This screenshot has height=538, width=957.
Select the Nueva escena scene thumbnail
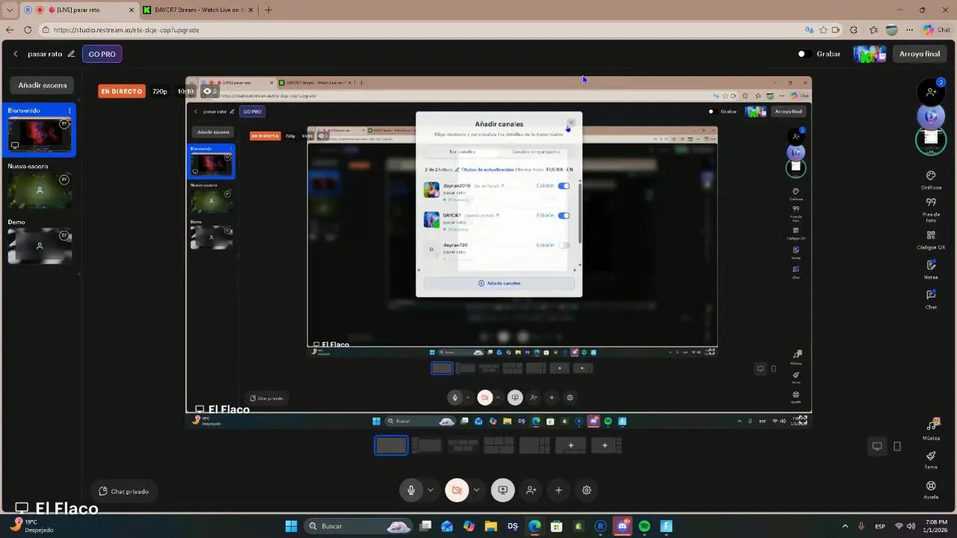[40, 191]
